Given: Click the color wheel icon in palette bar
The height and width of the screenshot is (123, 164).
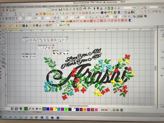Looking at the screenshot, I should (114, 110).
